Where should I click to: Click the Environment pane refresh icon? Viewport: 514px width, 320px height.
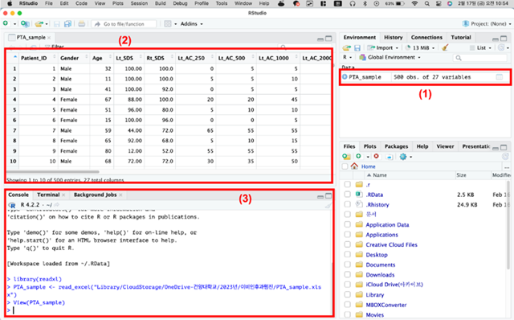pos(501,47)
